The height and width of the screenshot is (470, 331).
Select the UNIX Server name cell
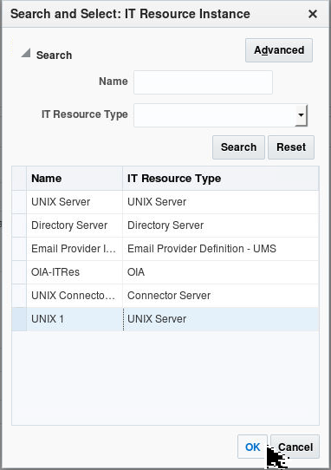coord(75,202)
